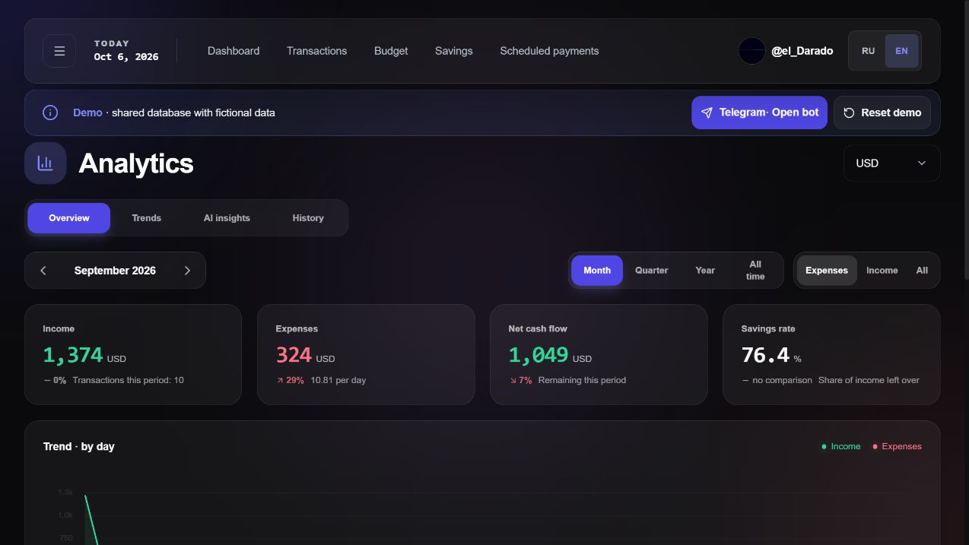
Task: Click the "Trend · by day" heading
Action: pos(79,446)
